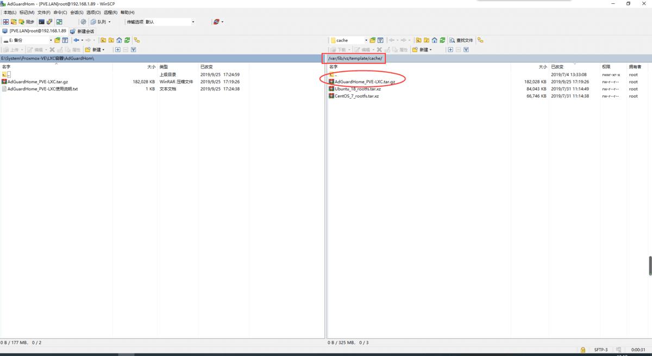Select local file AdGuardHome_PVE-LXC.tar.gz

coord(35,81)
